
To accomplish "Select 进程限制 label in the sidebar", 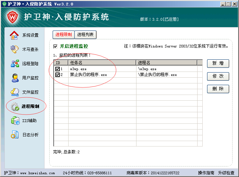I will point(30,106).
